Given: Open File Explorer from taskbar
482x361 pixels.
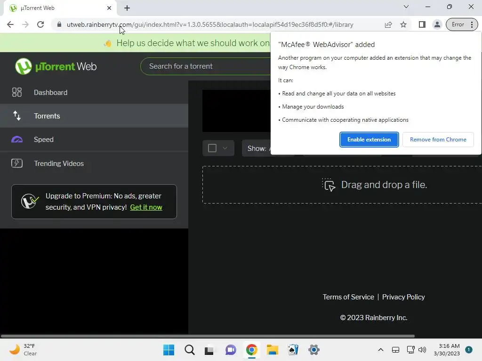Looking at the screenshot, I should coord(273,350).
